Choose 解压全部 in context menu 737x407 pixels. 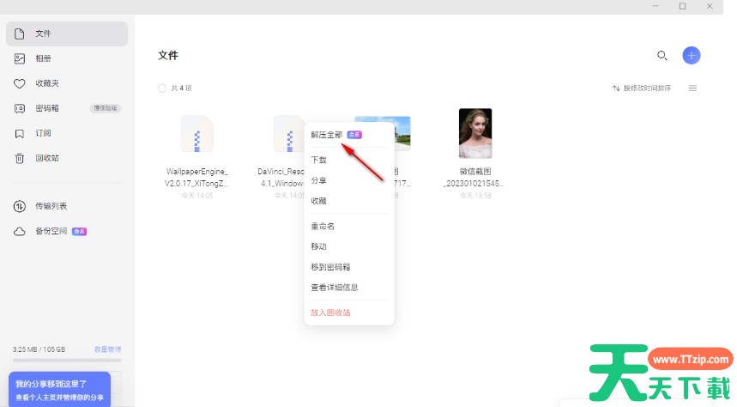tap(327, 135)
